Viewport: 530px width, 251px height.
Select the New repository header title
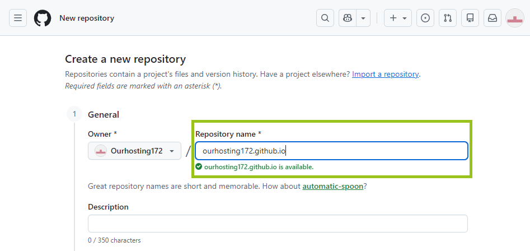pos(87,18)
